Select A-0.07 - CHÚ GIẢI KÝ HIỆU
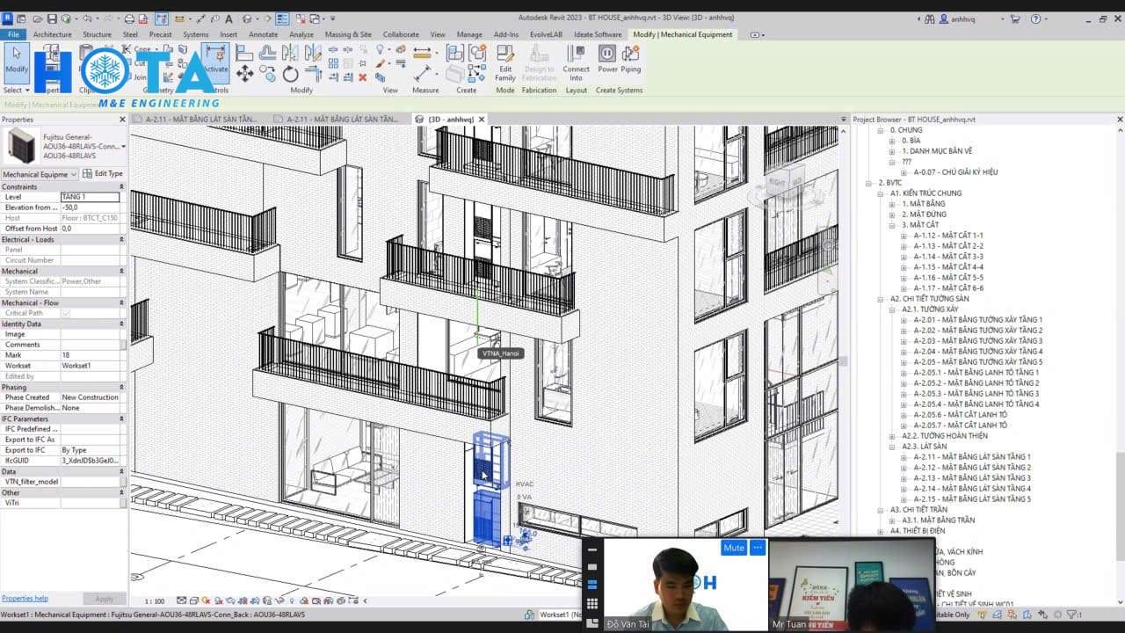 coord(955,172)
